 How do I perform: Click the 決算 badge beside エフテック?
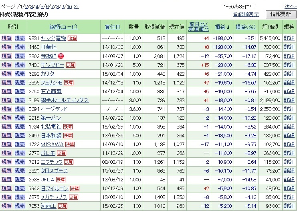[x=69, y=162]
